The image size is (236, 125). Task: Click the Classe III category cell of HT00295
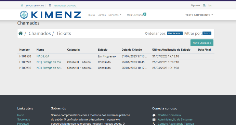pyautogui.click(x=80, y=68)
